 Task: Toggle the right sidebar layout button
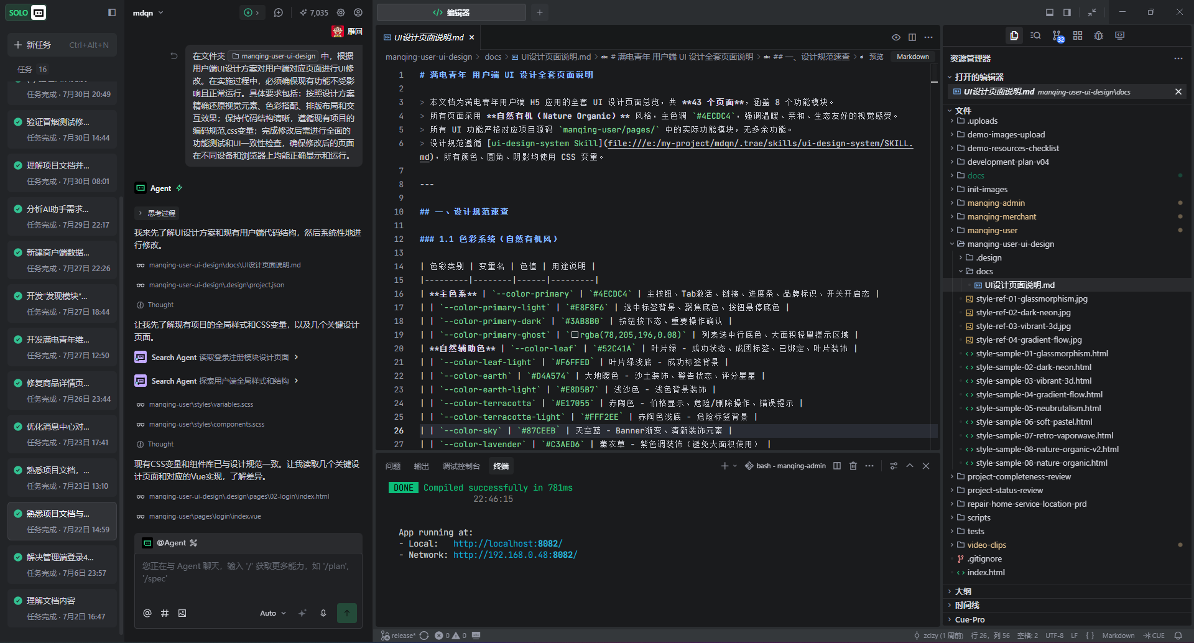[x=1067, y=12]
